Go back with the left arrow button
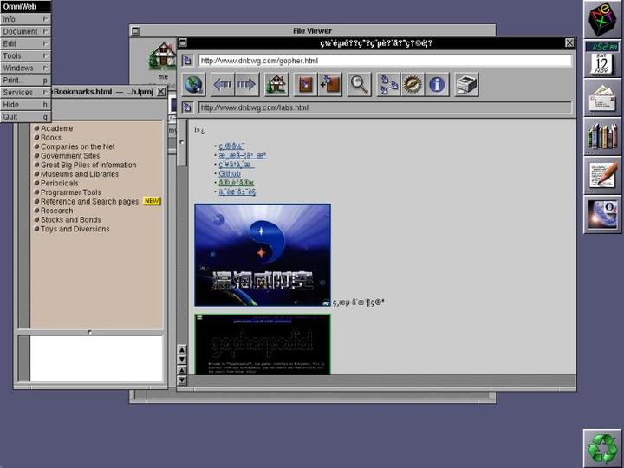The image size is (624, 468). pos(223,84)
